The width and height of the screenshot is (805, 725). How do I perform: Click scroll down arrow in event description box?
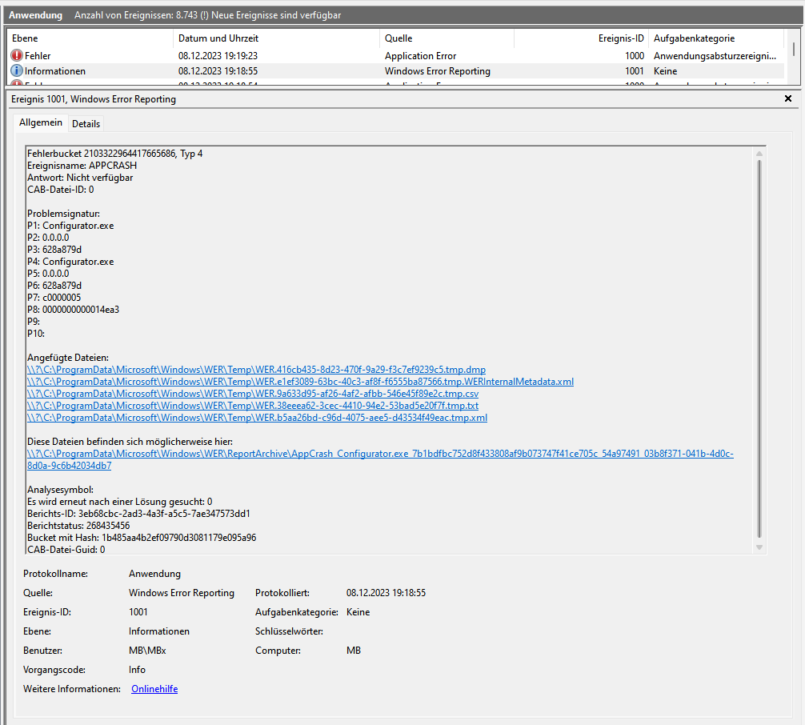(x=759, y=547)
